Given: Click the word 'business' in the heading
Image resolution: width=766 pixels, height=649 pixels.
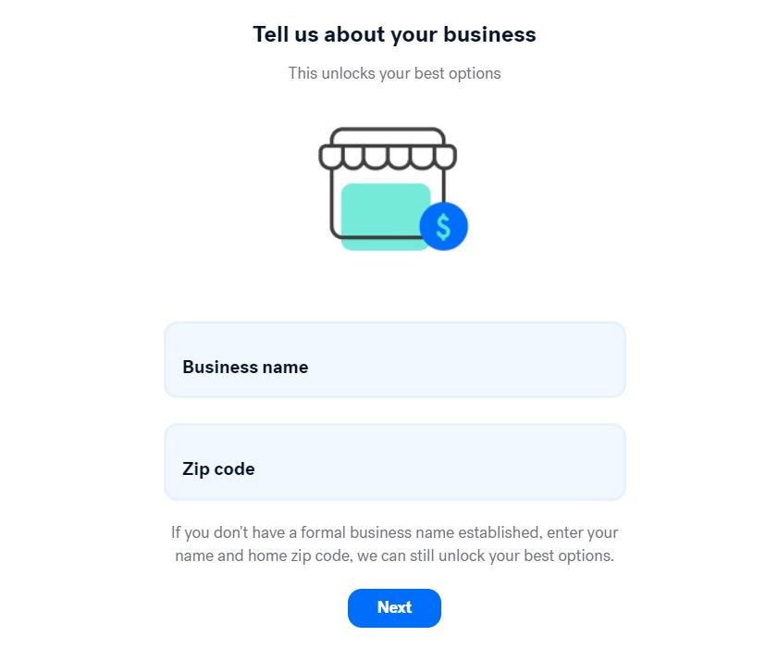Looking at the screenshot, I should (489, 34).
